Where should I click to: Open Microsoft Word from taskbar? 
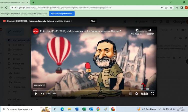pos(76,109)
